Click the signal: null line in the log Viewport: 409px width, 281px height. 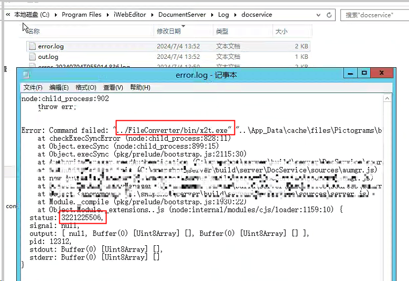click(x=54, y=225)
